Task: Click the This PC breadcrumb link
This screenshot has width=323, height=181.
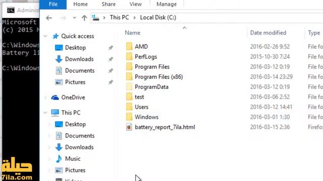Action: pos(119,18)
